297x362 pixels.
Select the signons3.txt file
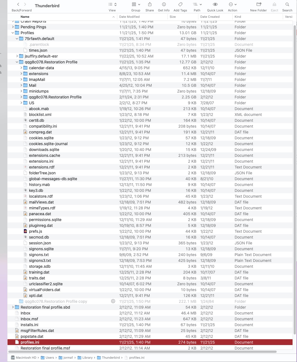[40, 261]
